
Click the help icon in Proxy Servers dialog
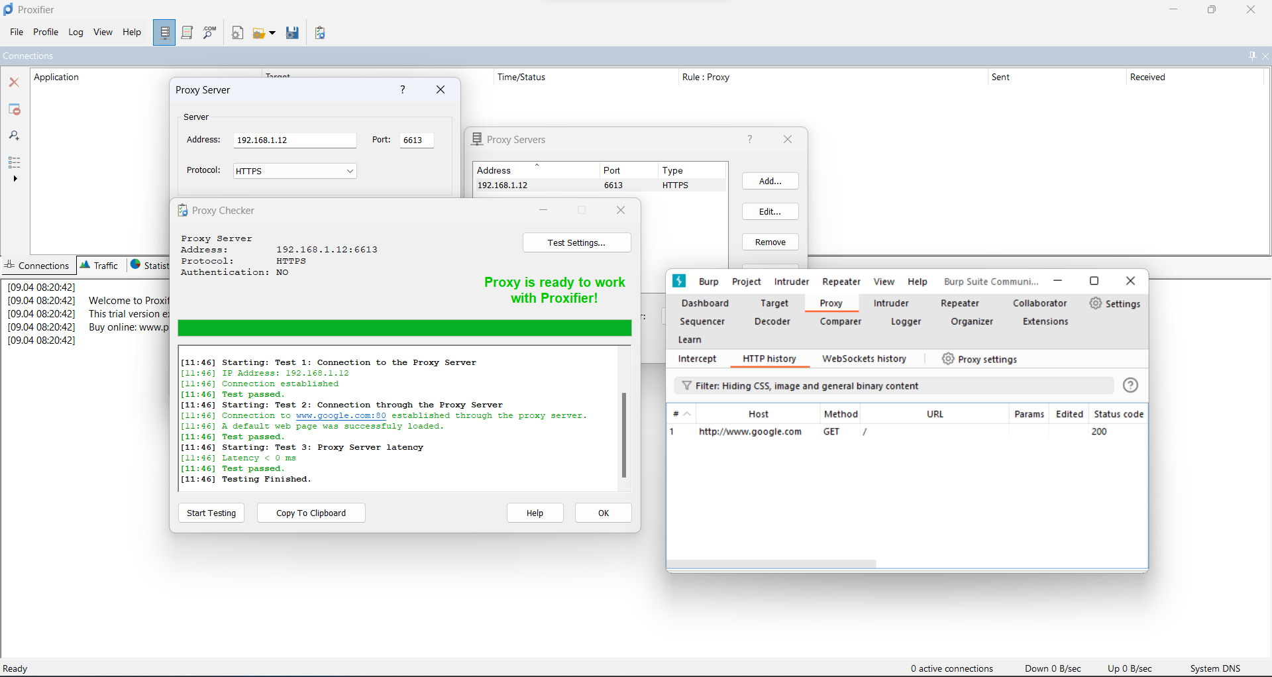750,139
